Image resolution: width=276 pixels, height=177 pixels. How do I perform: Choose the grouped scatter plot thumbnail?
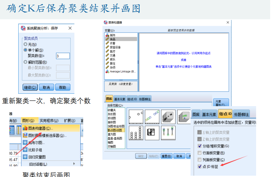point(152,117)
